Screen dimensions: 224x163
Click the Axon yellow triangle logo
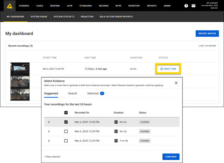click(8, 6)
